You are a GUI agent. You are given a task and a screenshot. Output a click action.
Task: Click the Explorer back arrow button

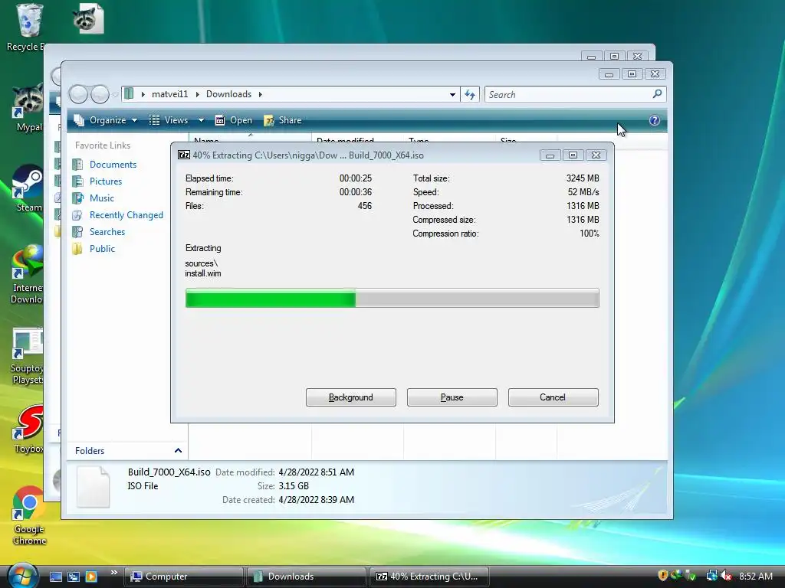point(79,94)
